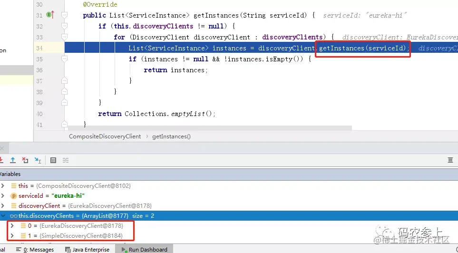This screenshot has height=253, width=458.
Task: Click the parameter 'p' icon beside serviceId
Action: click(13, 196)
